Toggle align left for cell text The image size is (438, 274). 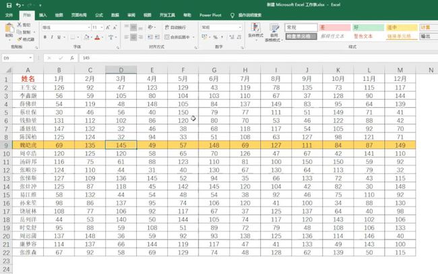[127, 37]
